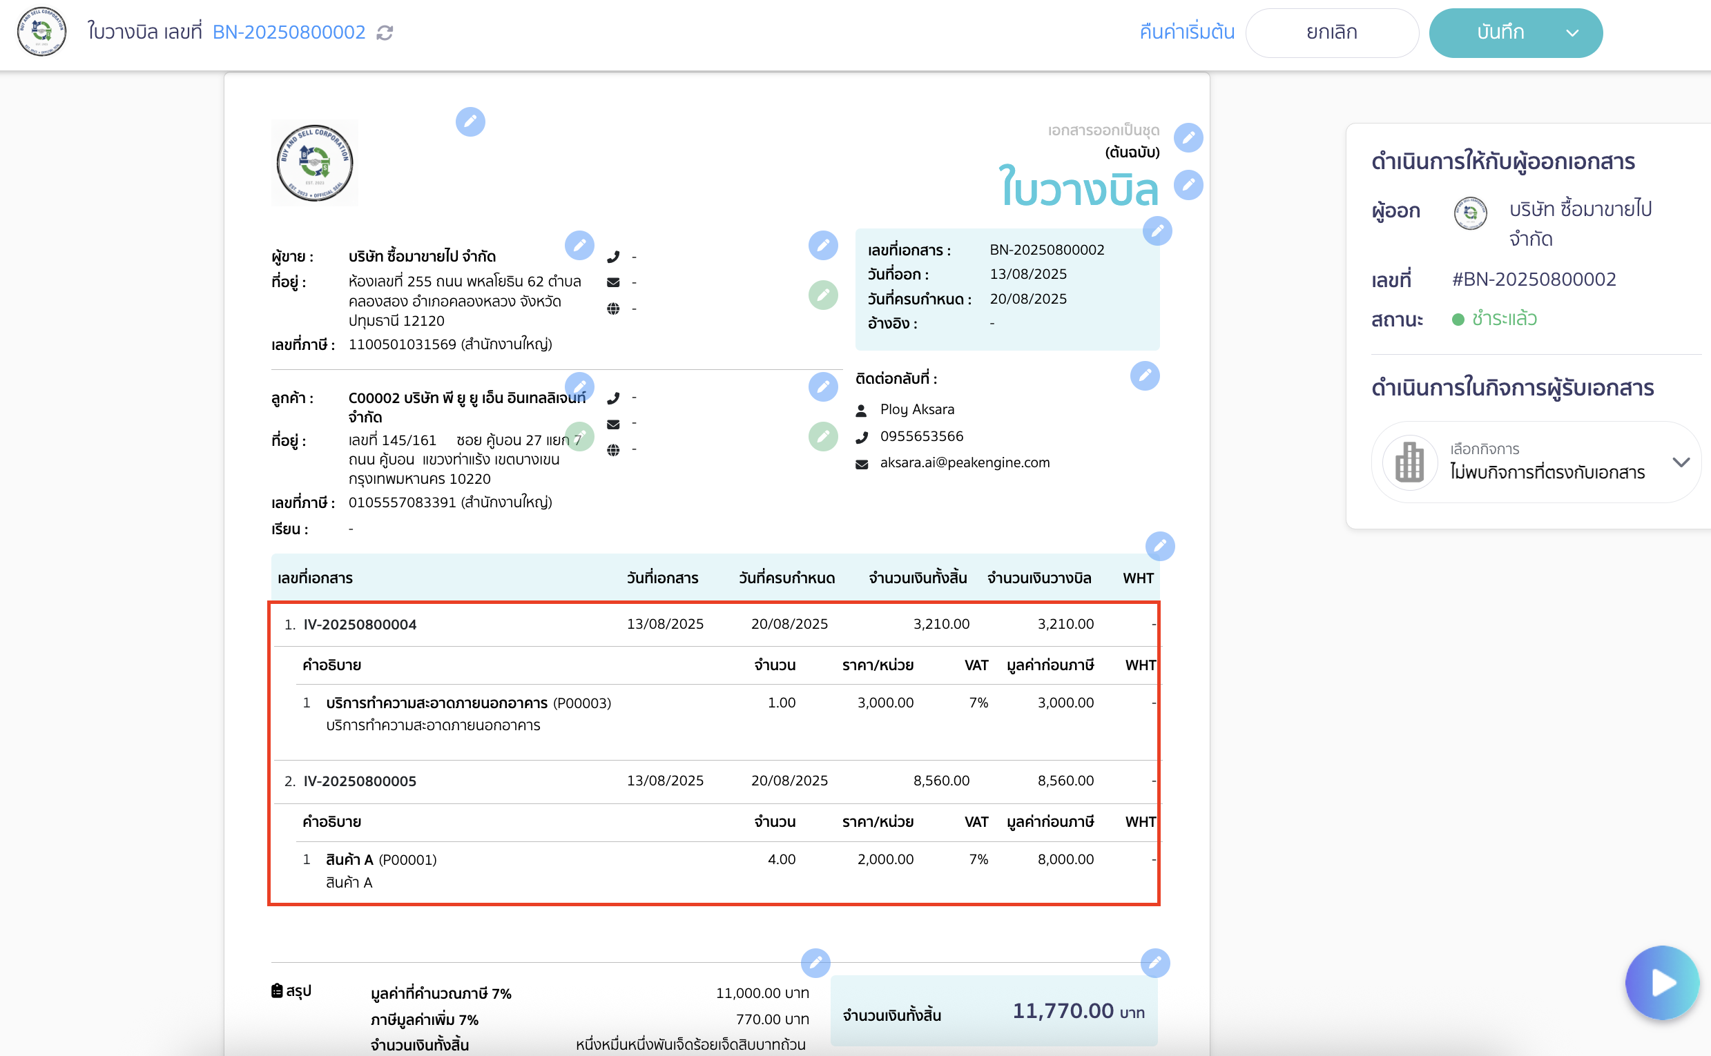Click คืนค่าเริ่มต้น reset link

[1186, 33]
